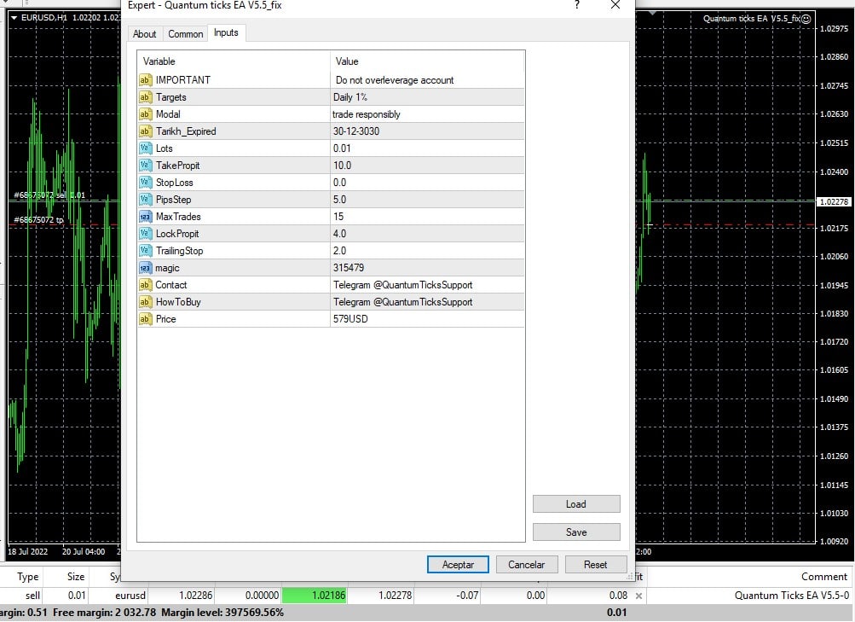This screenshot has height=622, width=855.
Task: Click the green 1.02186 take profit cell
Action: coord(314,596)
